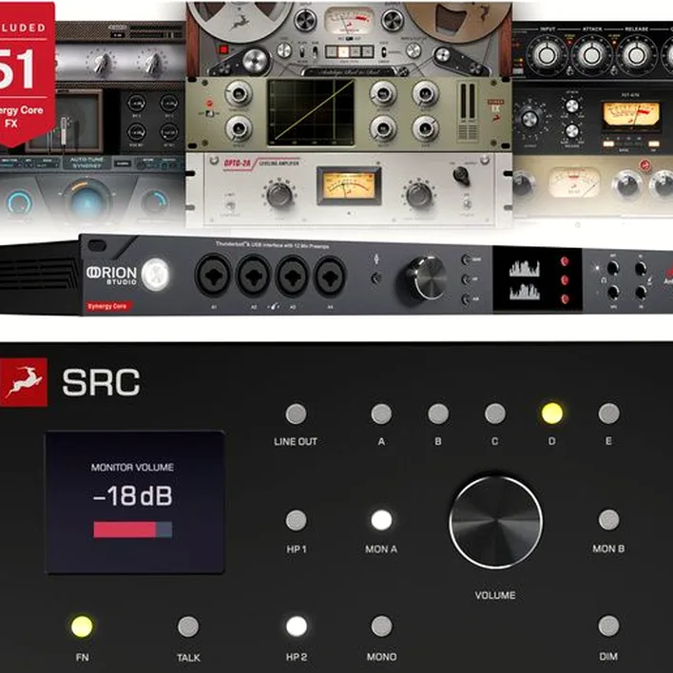This screenshot has width=673, height=673.
Task: Click the Opto-2A left gain knob
Action: (x=279, y=195)
